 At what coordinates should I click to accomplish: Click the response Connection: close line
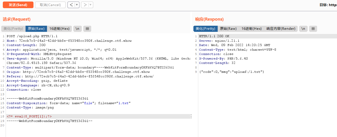216,54
